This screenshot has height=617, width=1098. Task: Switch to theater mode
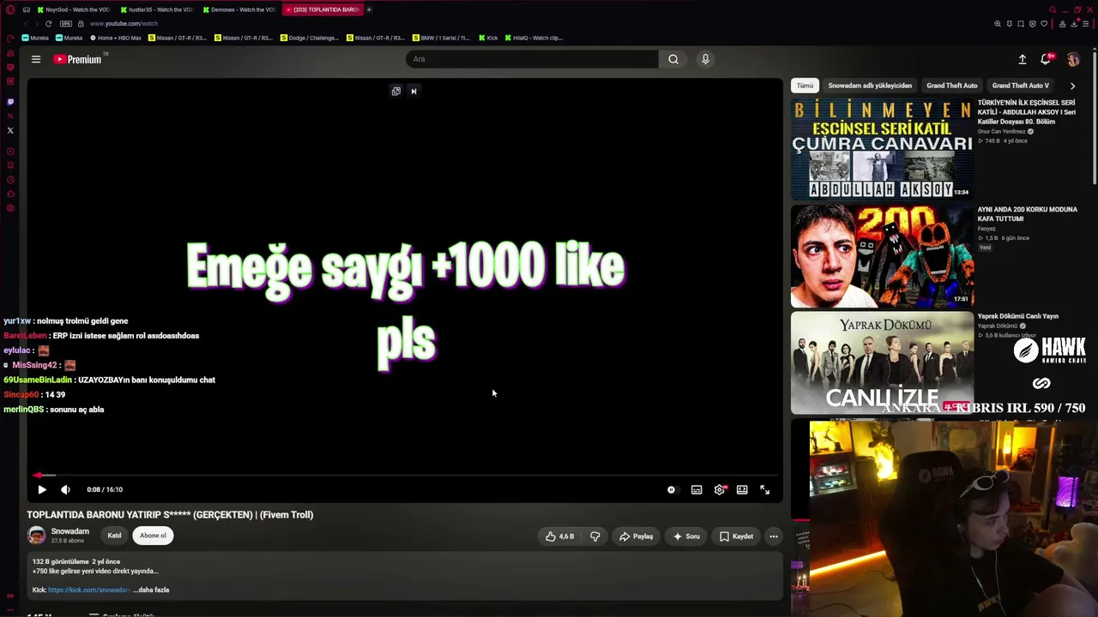(x=742, y=489)
